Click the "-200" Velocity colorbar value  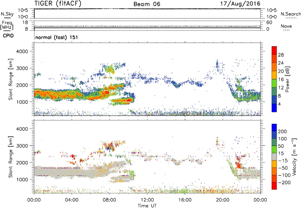284,182
